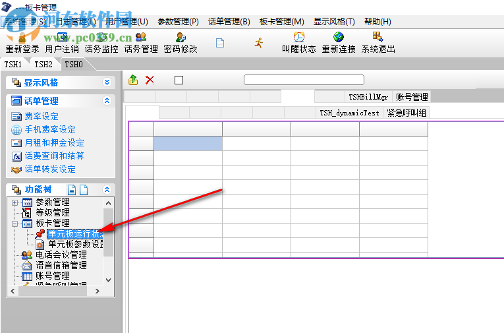Select the TSHBillMgr tab
Screen dimensions: 504x333
pyautogui.click(x=369, y=97)
